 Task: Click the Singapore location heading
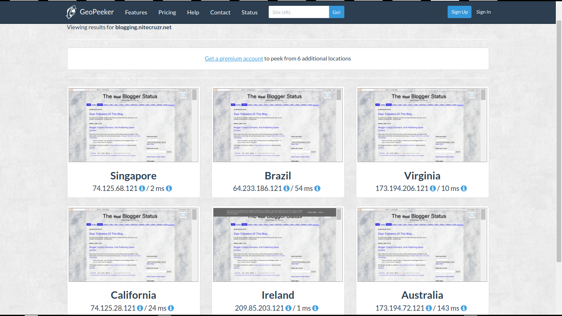(133, 176)
